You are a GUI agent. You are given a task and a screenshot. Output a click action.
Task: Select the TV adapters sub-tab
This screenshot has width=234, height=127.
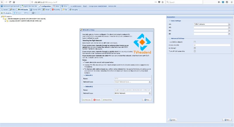(x=6, y=13)
